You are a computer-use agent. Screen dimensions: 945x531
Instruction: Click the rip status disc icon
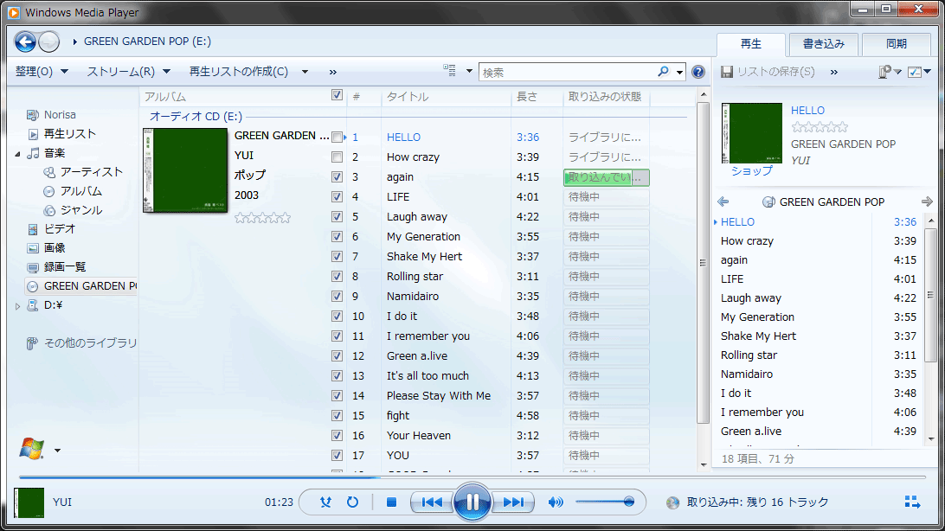click(x=672, y=502)
